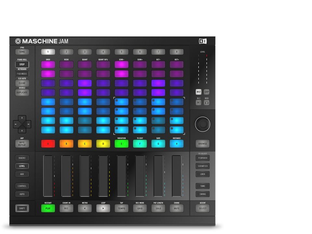Touch the first touch strip fader
Screen dimensions: 312x234
tap(48, 176)
